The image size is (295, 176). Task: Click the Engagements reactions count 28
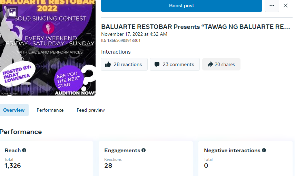(108, 166)
